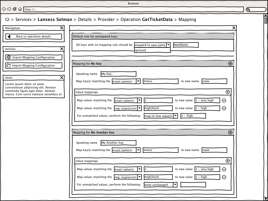The width and height of the screenshot is (268, 201).
Task: Add value mapping in My Key section
Action: (228, 92)
